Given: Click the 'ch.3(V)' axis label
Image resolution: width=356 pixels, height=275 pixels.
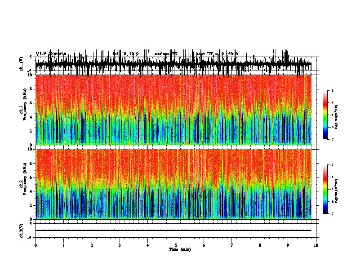Looking at the screenshot, I should click(x=22, y=231).
